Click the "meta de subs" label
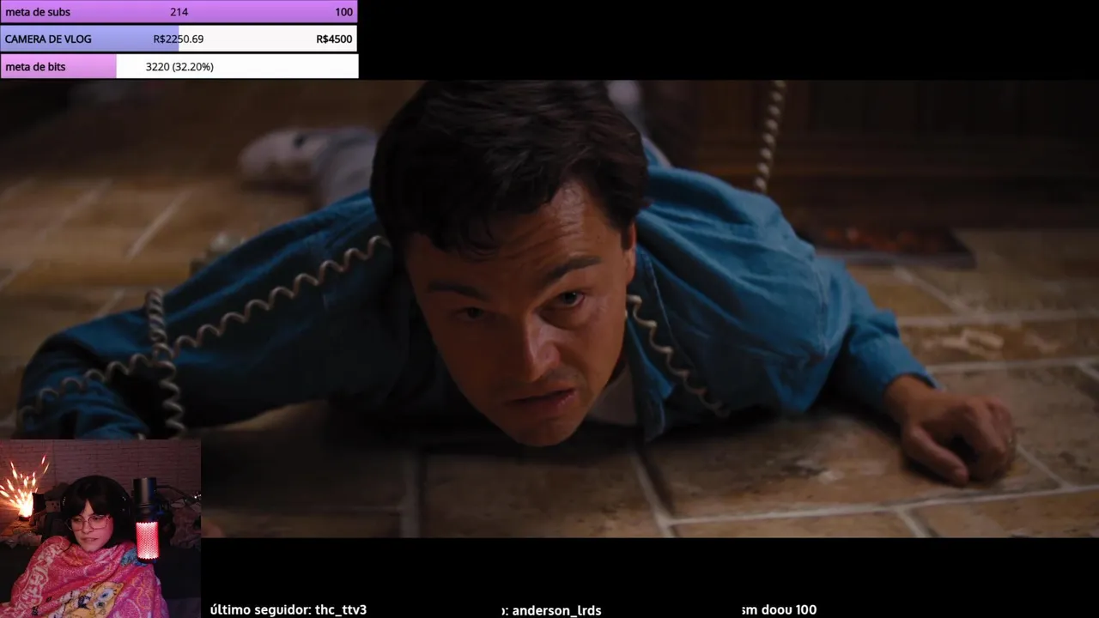1099x618 pixels. tap(38, 12)
